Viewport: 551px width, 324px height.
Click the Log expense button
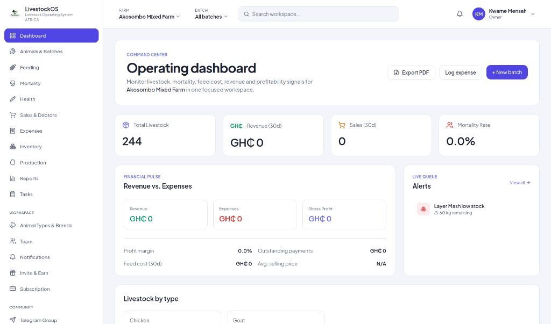click(x=461, y=73)
